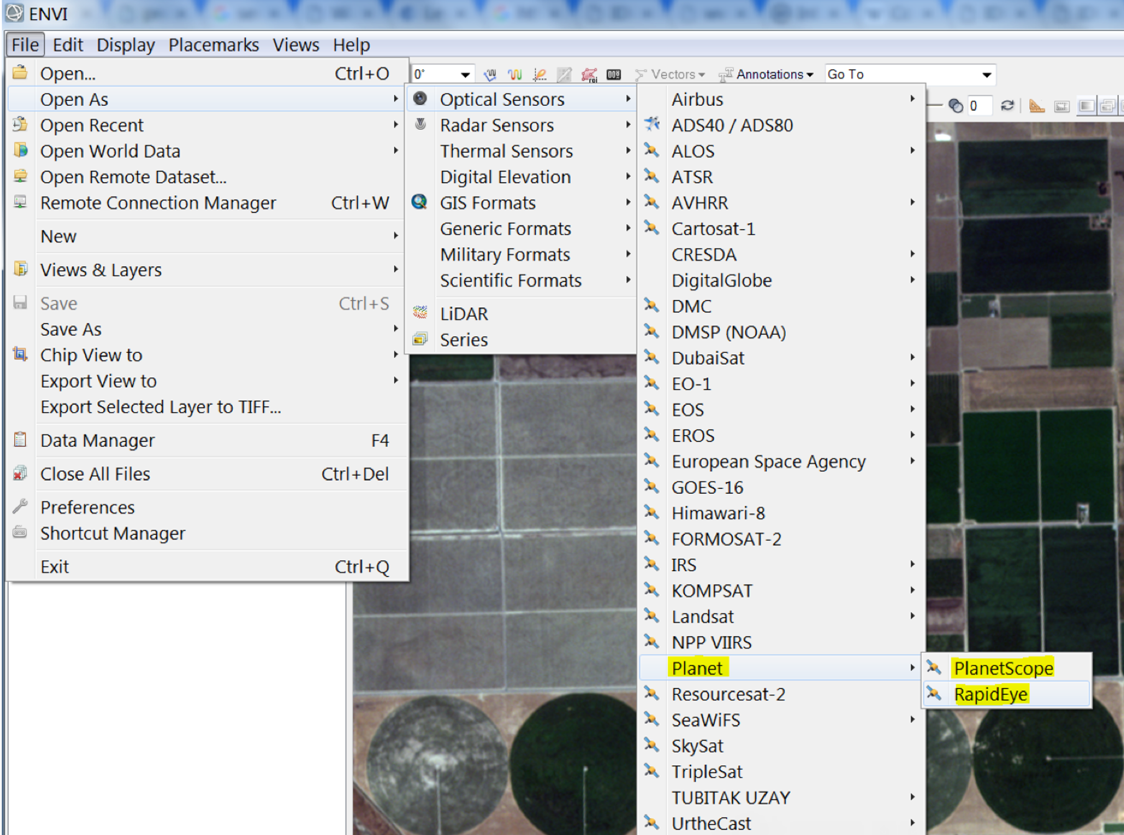Screen dimensions: 1124x835
Task: Click the transparency value field
Action: coord(980,105)
